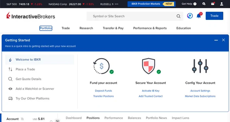Switch to the Balances tab
The height and width of the screenshot is (122, 230).
pos(134,118)
